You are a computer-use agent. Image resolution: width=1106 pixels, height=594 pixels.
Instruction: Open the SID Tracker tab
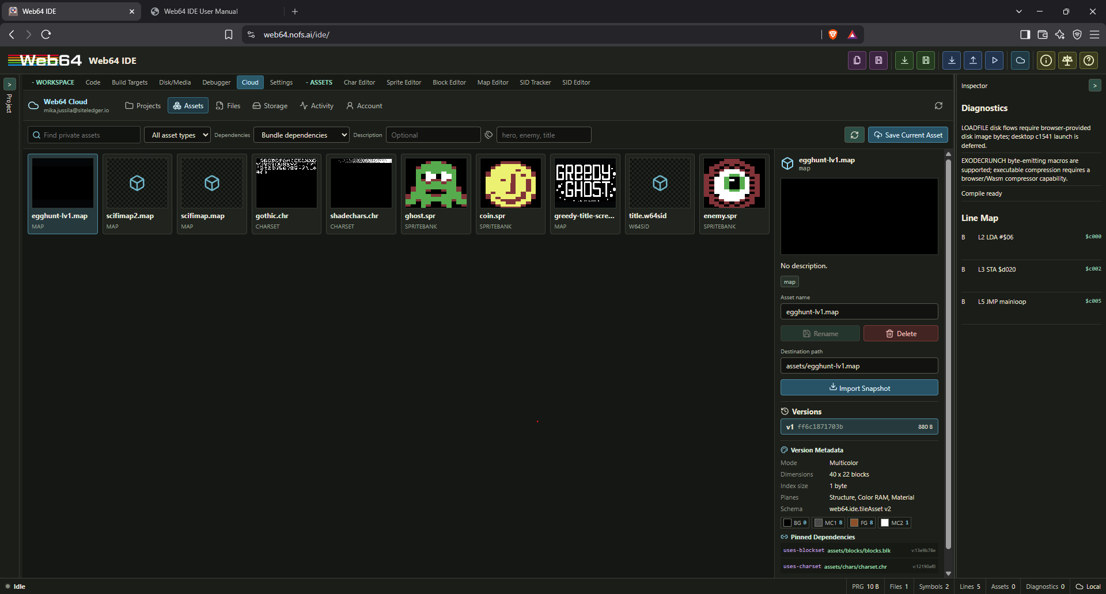[535, 82]
